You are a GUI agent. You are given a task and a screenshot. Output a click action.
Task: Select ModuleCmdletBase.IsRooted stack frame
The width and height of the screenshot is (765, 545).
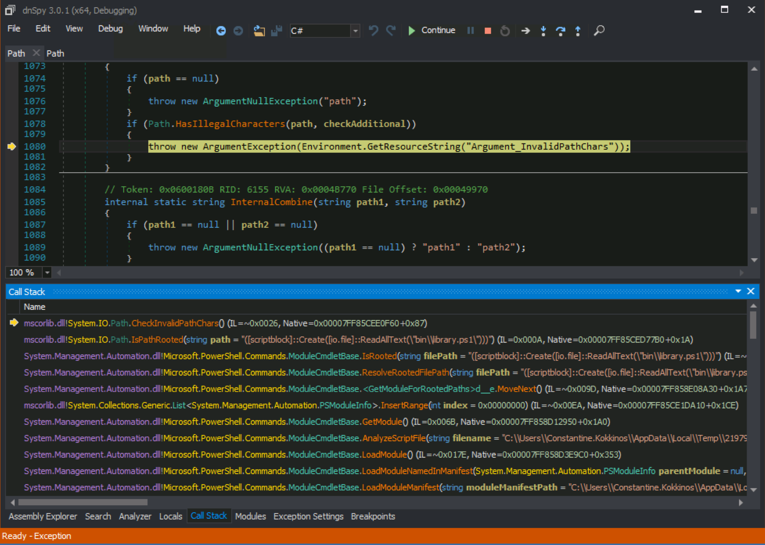377,356
